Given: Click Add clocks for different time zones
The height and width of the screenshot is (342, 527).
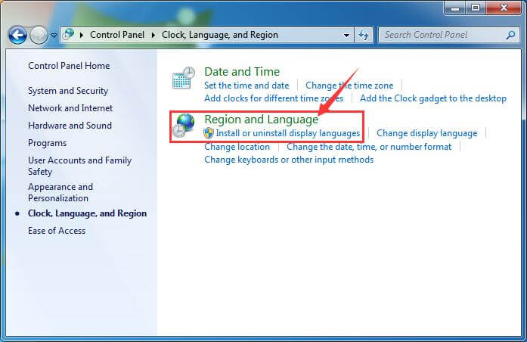Looking at the screenshot, I should [274, 98].
